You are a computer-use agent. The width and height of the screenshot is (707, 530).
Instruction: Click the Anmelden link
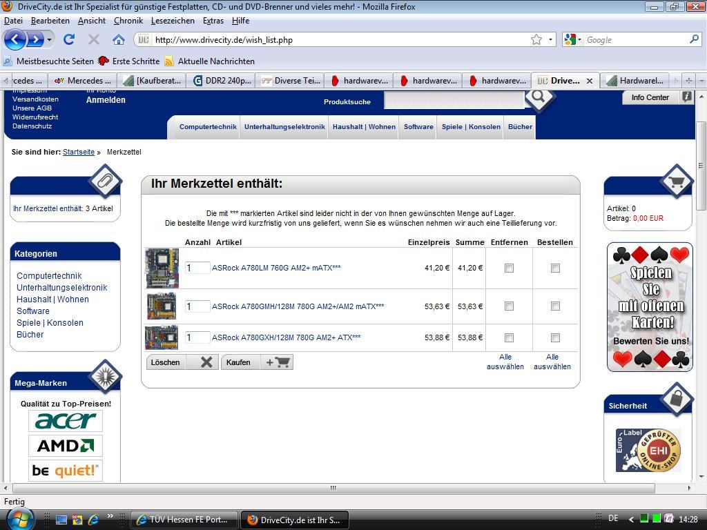pyautogui.click(x=106, y=100)
